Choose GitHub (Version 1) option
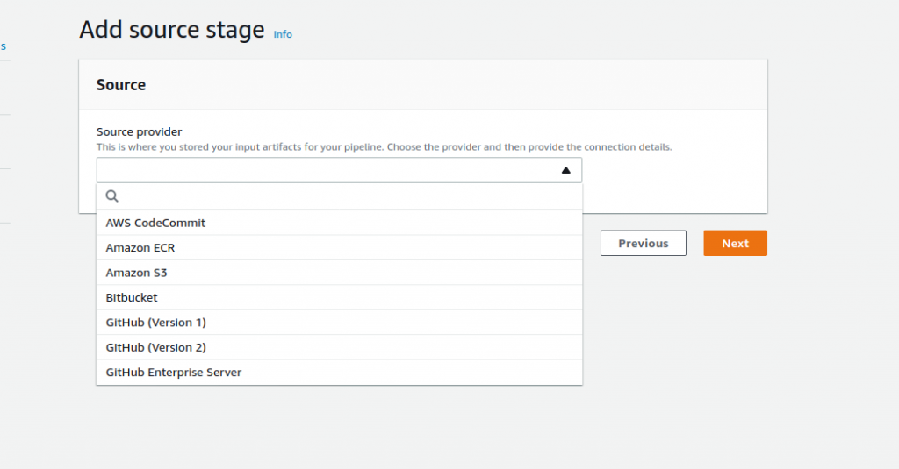Screen dimensions: 899x469 point(155,323)
